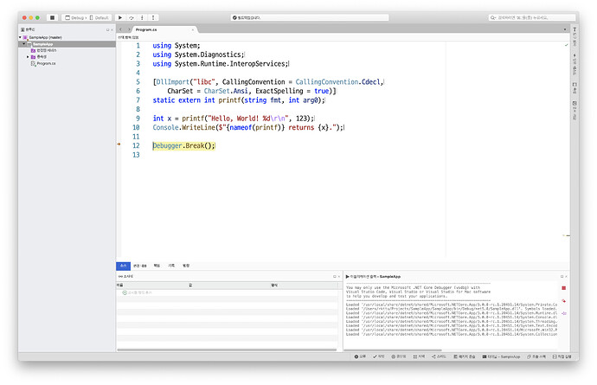Step out of the current method

coord(153,17)
